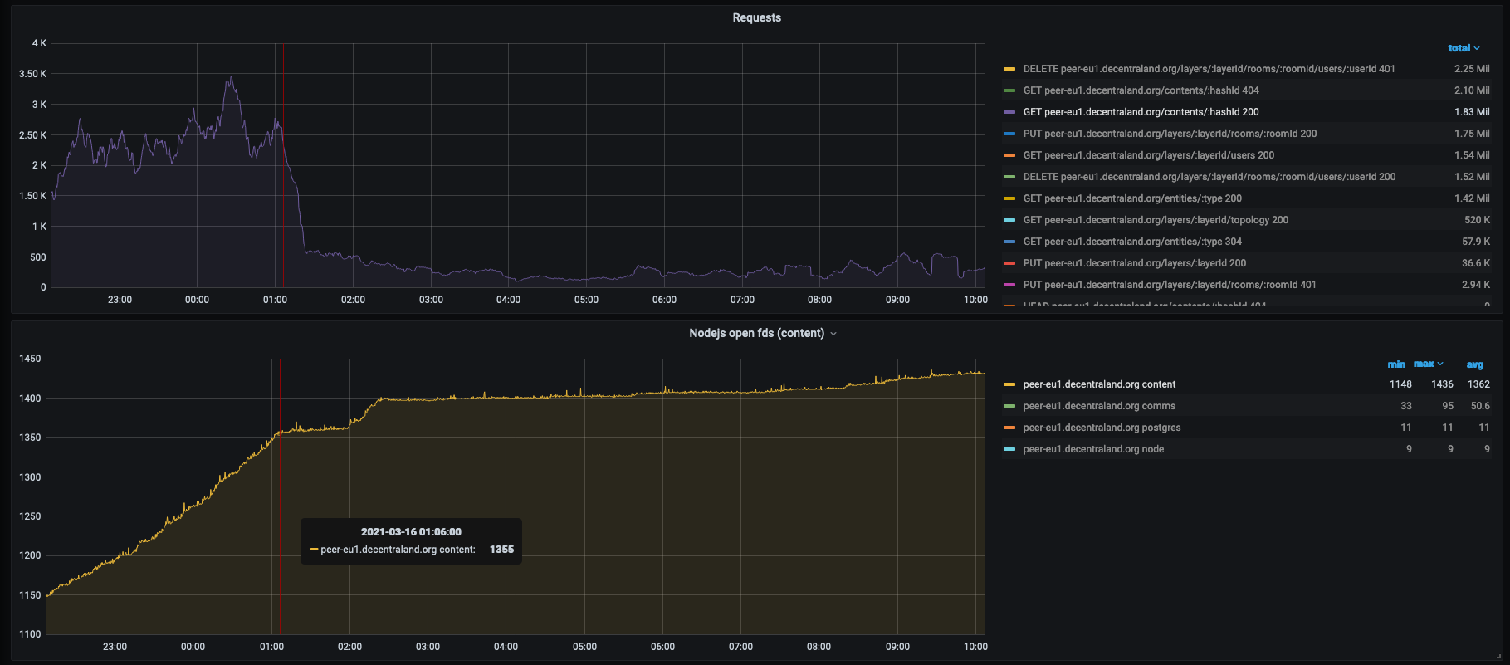The image size is (1510, 665).
Task: Click color swatch of DELETE users/:userId 401 series
Action: coord(1009,69)
